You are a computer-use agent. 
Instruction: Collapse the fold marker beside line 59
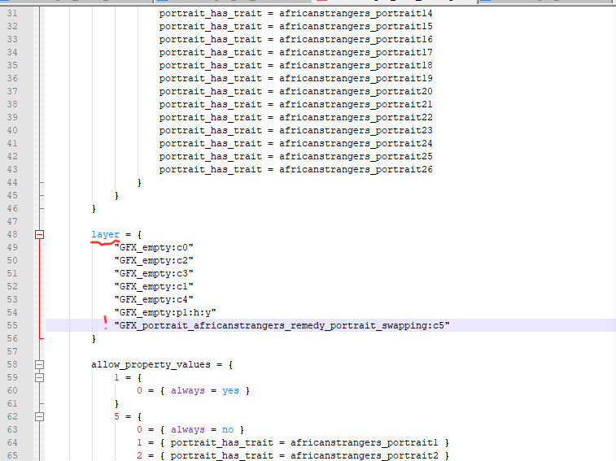pyautogui.click(x=39, y=377)
